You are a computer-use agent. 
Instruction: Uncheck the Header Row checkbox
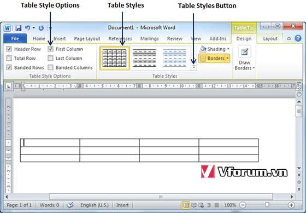coord(9,49)
